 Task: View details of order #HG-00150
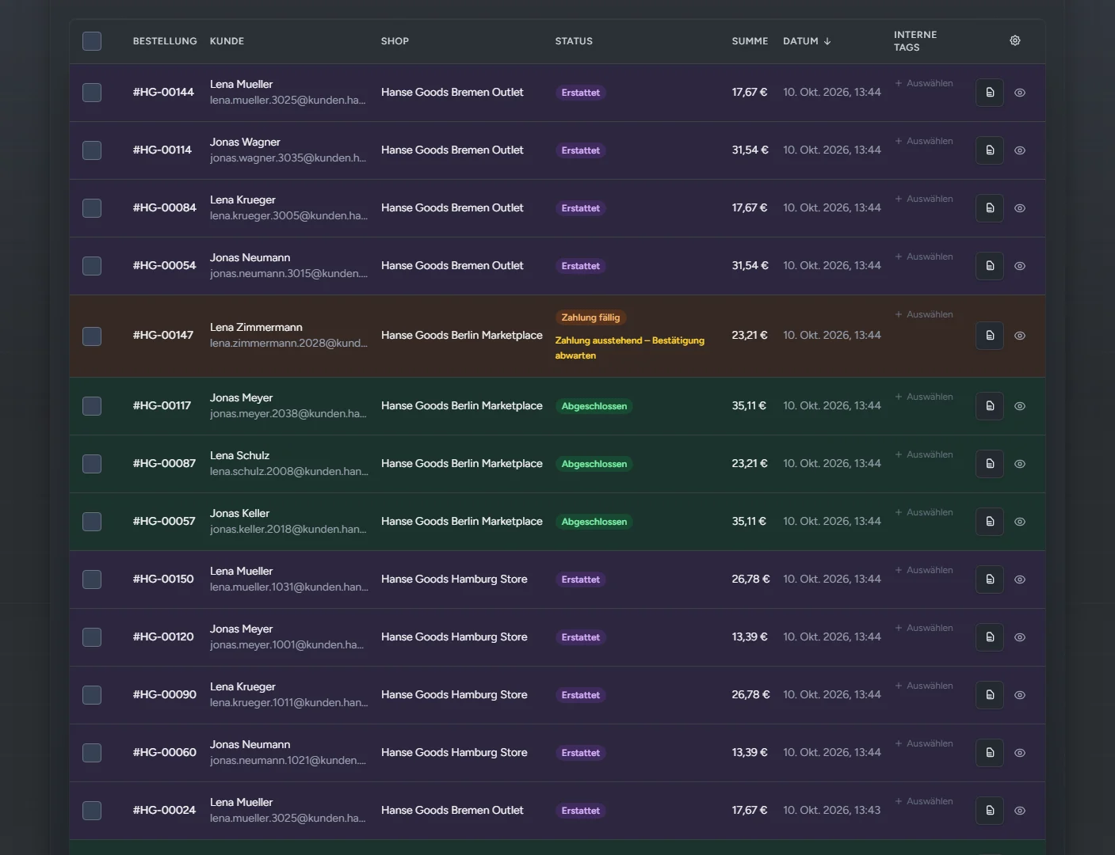coord(1020,579)
